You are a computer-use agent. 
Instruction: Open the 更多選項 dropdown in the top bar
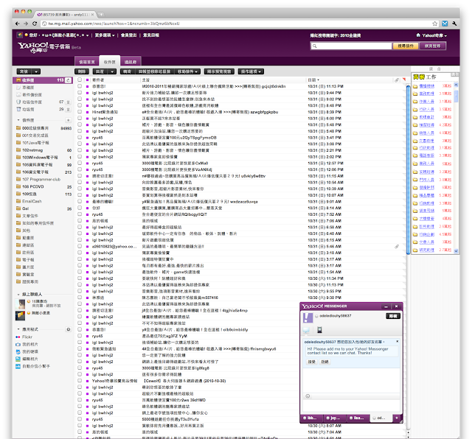tap(105, 35)
